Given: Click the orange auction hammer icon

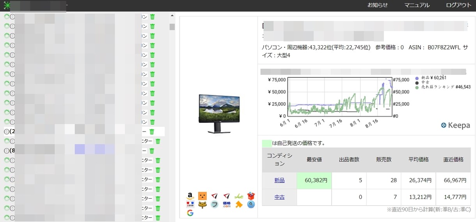Looking at the screenshot, I should 239,204.
